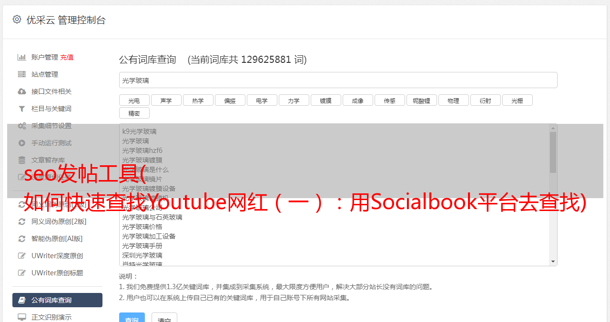Click the 查询 search button
Viewport: 610px width, 322px height.
(x=132, y=318)
